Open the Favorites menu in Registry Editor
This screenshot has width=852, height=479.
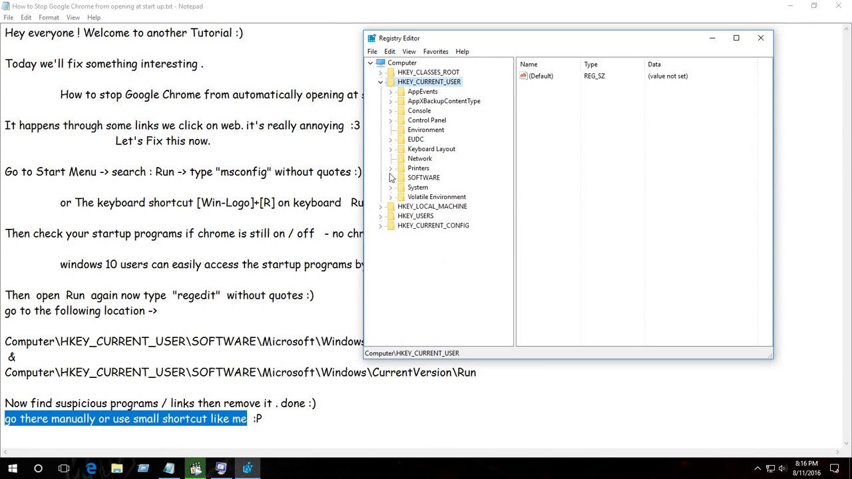click(435, 51)
